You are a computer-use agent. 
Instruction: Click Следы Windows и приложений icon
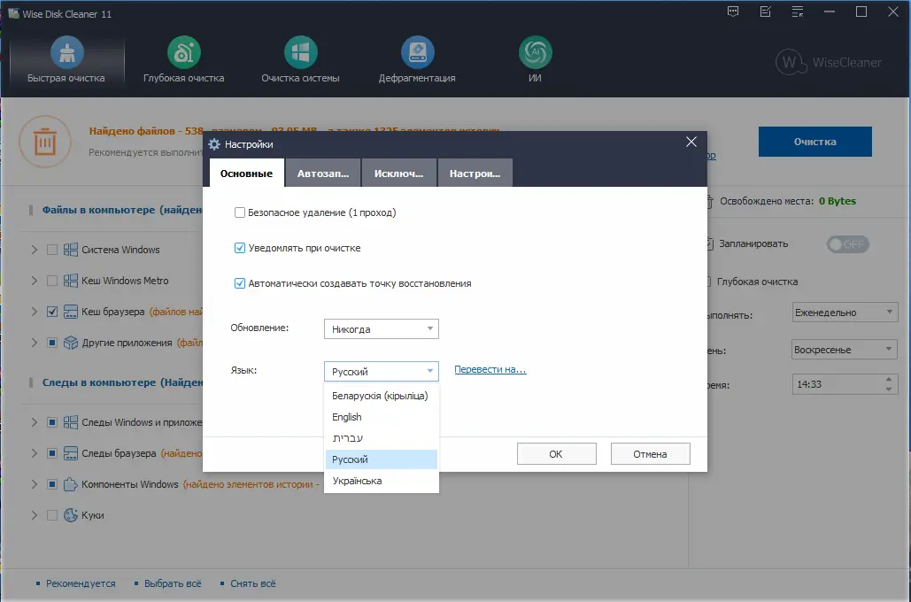click(70, 422)
